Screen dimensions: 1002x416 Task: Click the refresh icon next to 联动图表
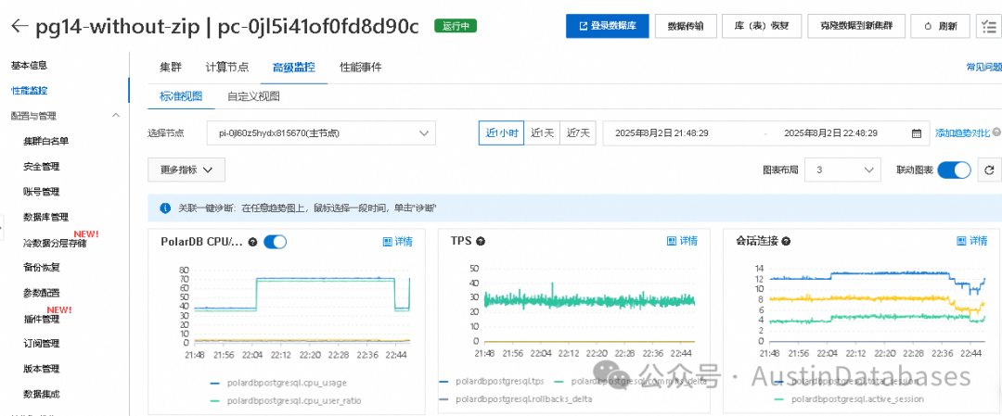989,170
